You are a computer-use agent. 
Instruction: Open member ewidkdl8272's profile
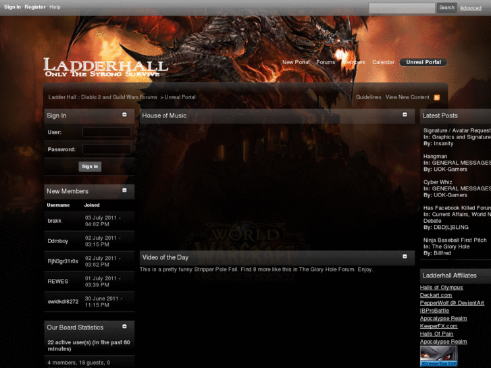pos(63,302)
